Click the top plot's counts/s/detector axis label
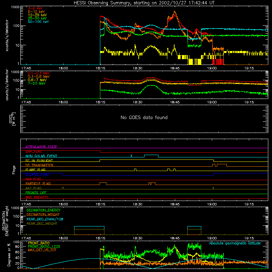This screenshot has width=272, height=272. [x=7, y=35]
